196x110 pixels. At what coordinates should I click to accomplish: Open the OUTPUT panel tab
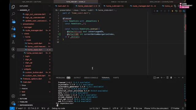coord(77,78)
